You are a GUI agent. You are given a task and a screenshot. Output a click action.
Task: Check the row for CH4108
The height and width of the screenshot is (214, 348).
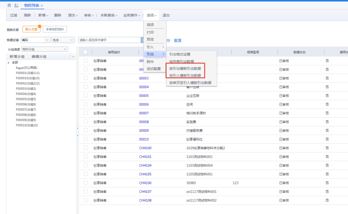pyautogui.click(x=86, y=200)
